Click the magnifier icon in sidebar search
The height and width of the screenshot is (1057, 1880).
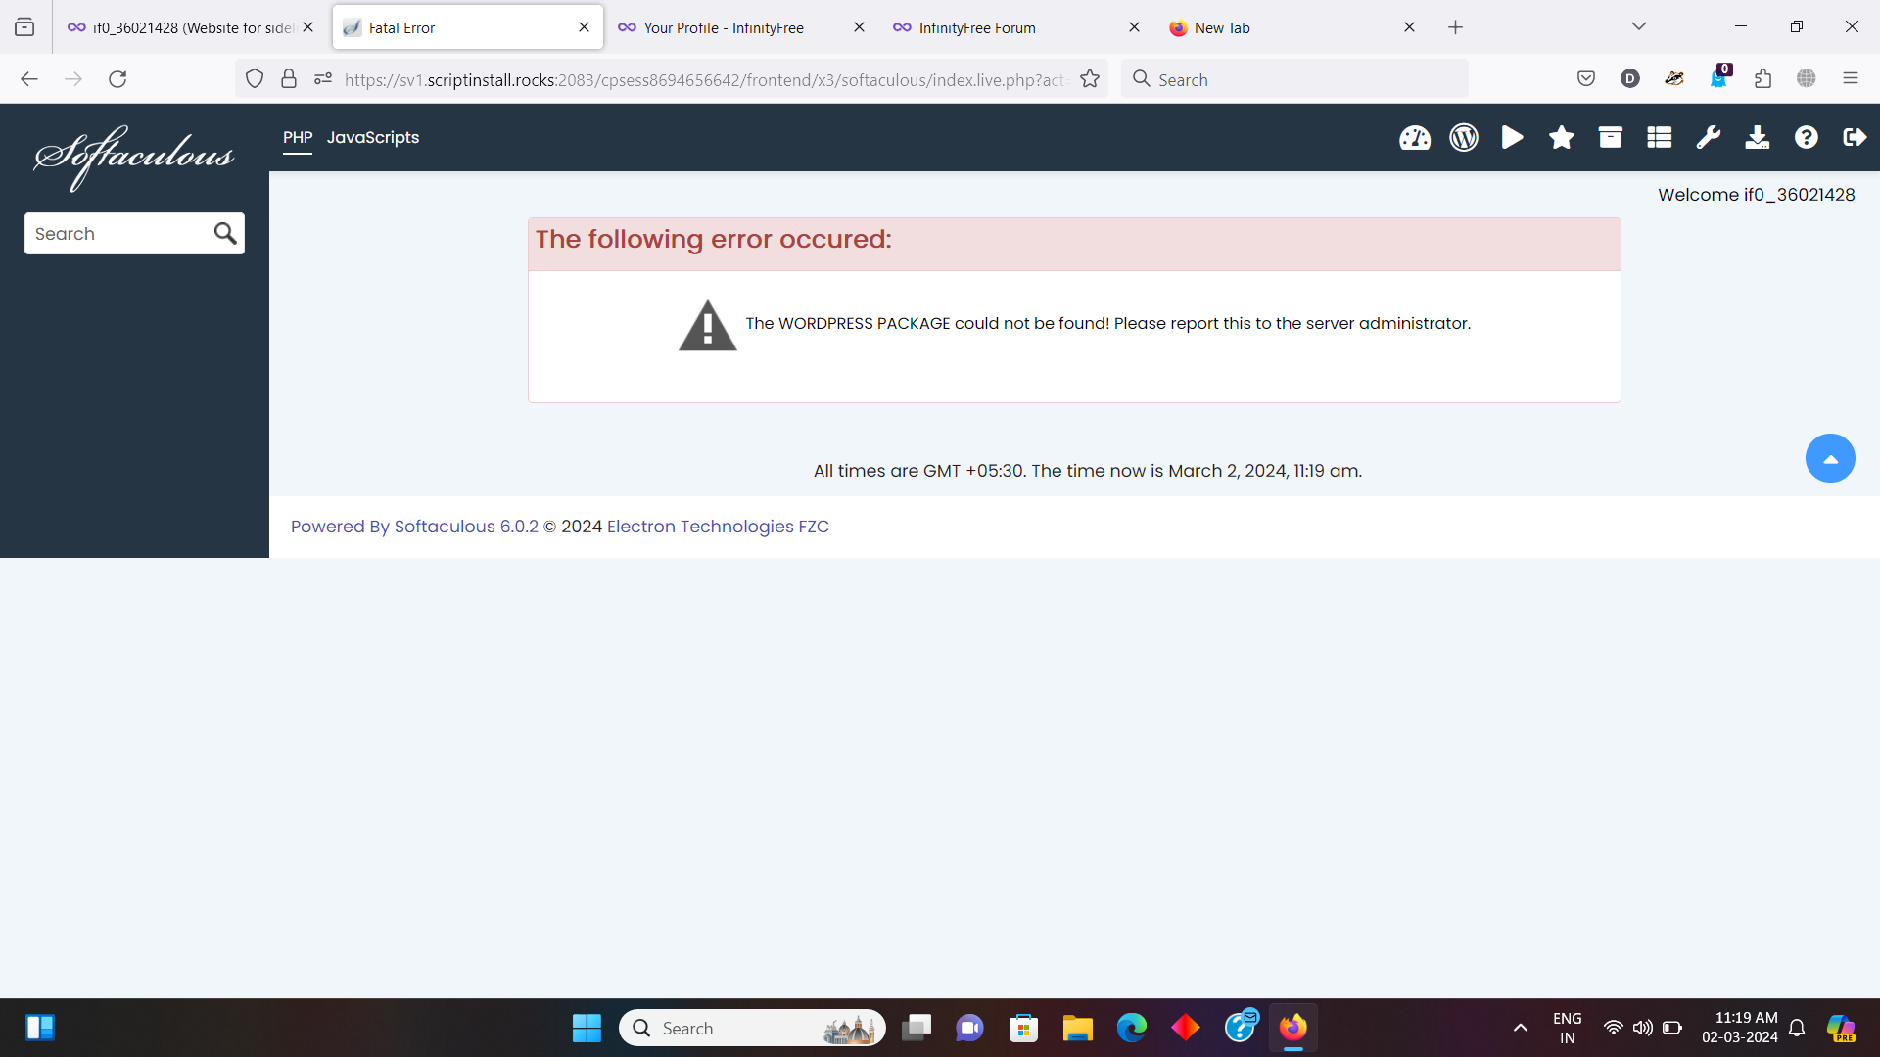click(225, 233)
